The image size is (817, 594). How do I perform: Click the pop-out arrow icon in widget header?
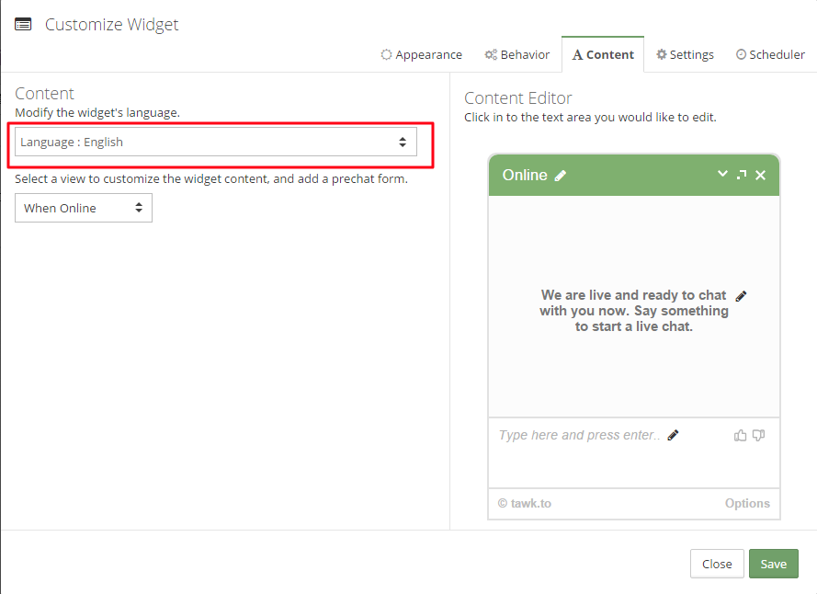coord(742,175)
